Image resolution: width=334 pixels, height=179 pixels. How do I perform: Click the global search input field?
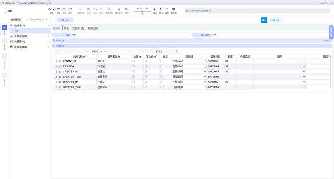[x=257, y=10]
